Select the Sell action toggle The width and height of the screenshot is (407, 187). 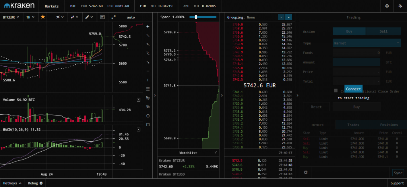click(x=383, y=31)
